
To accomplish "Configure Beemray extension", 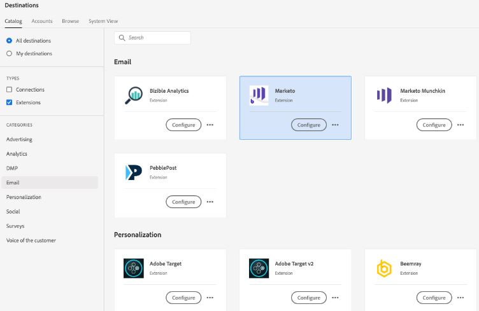I will [434, 298].
